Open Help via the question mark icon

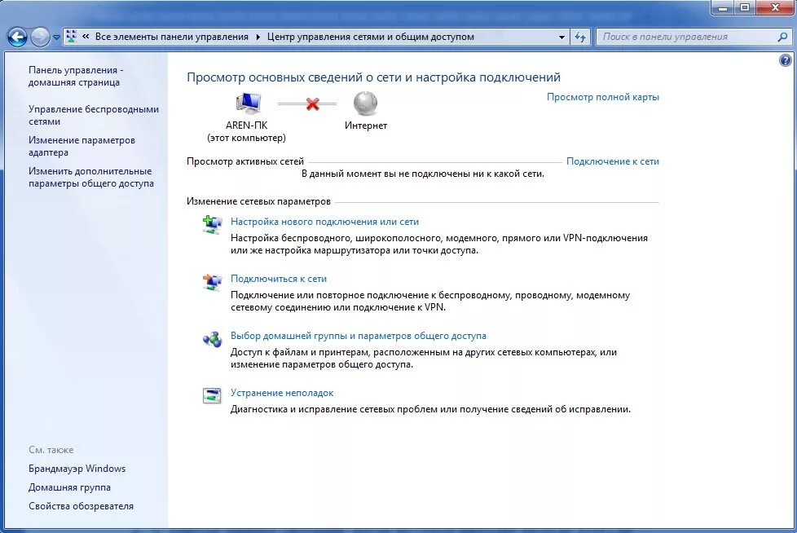[x=786, y=60]
